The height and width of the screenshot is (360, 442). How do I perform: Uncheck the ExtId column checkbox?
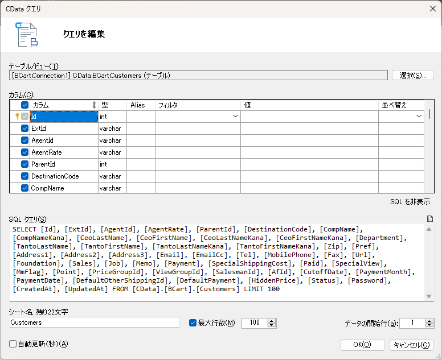point(25,129)
